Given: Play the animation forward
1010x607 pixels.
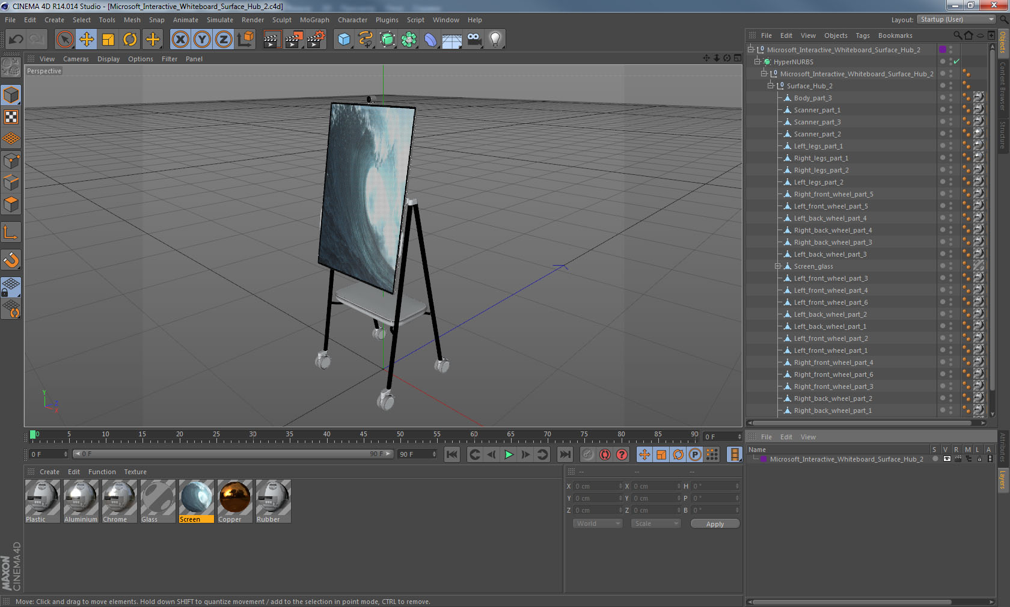Looking at the screenshot, I should click(x=509, y=454).
